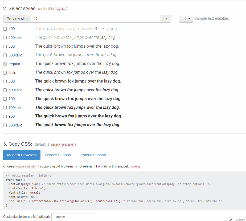
Task: Enable the 300 weight style
Action: coord(5,46)
